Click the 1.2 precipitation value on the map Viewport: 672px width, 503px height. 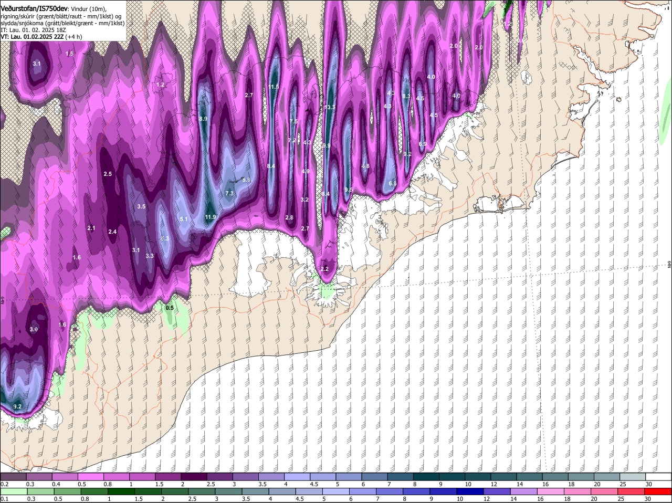tap(161, 85)
